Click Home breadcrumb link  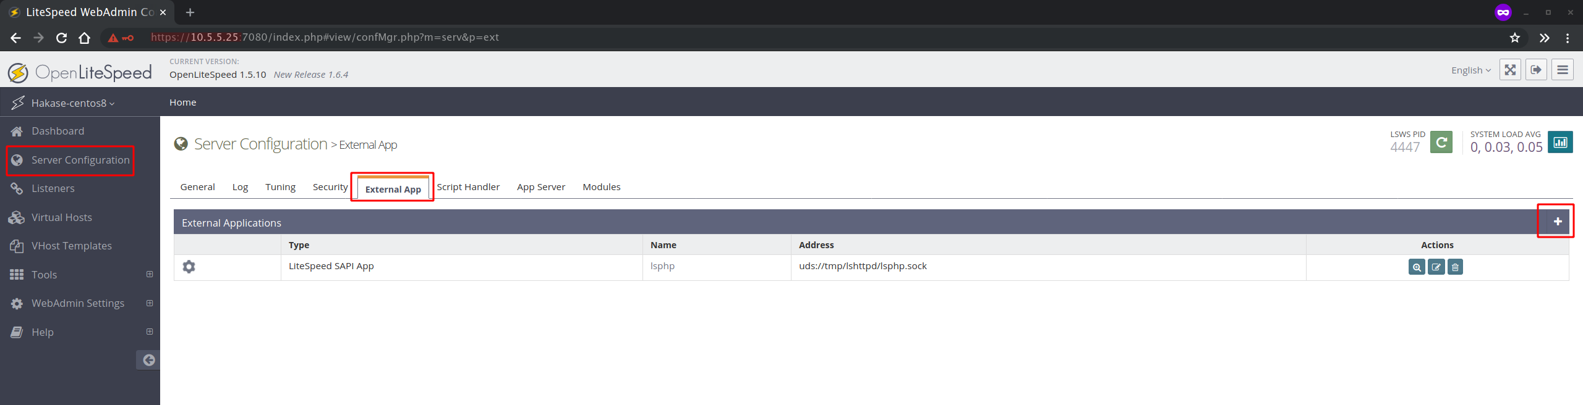pyautogui.click(x=182, y=102)
